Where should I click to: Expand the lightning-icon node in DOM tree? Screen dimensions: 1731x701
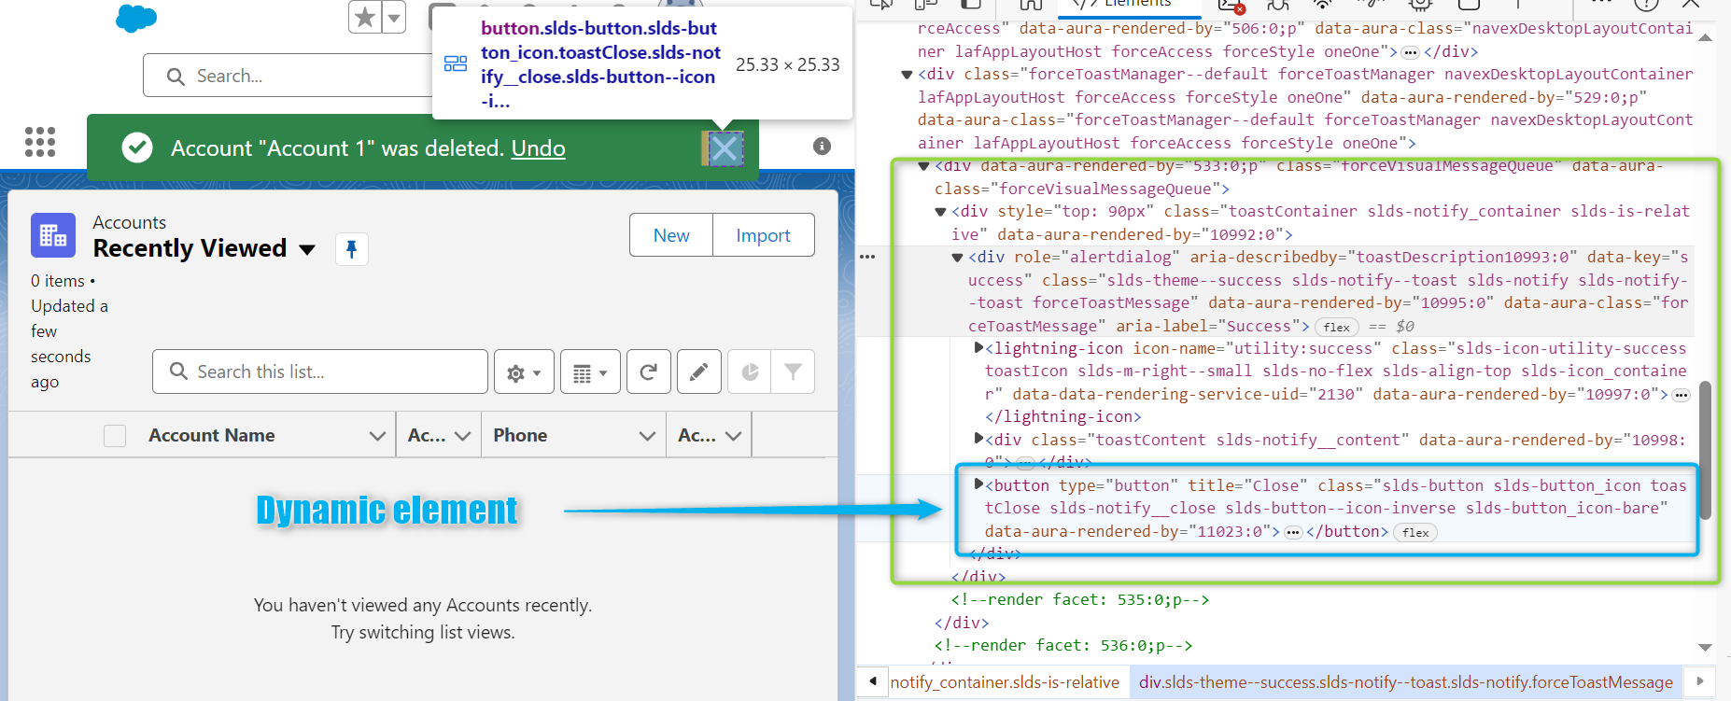(978, 348)
